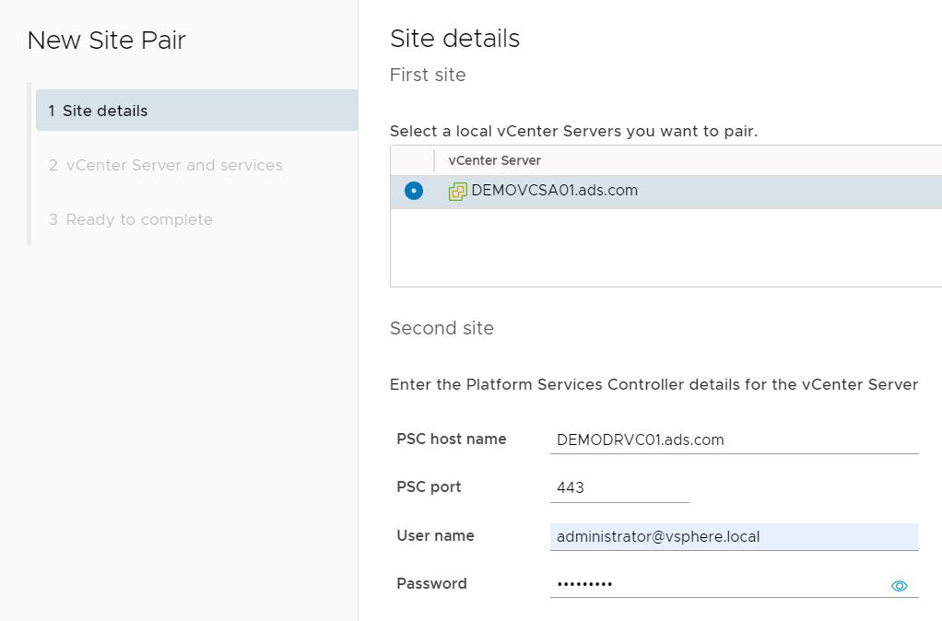Select the DEMOVCSA01.ads.com radio button
Screen dimensions: 942x621
(x=413, y=191)
